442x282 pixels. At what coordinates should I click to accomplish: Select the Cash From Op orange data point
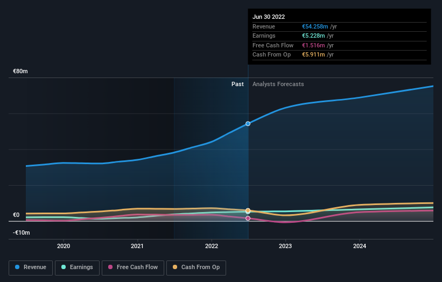pyautogui.click(x=248, y=210)
